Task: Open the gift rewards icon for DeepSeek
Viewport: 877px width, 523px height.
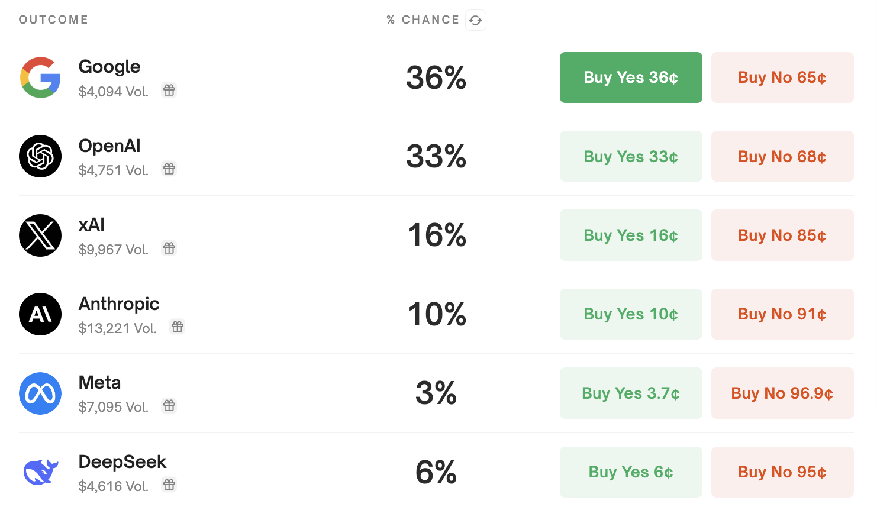Action: coord(169,485)
